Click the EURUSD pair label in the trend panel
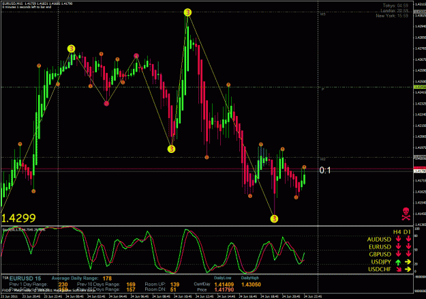 pyautogui.click(x=380, y=246)
